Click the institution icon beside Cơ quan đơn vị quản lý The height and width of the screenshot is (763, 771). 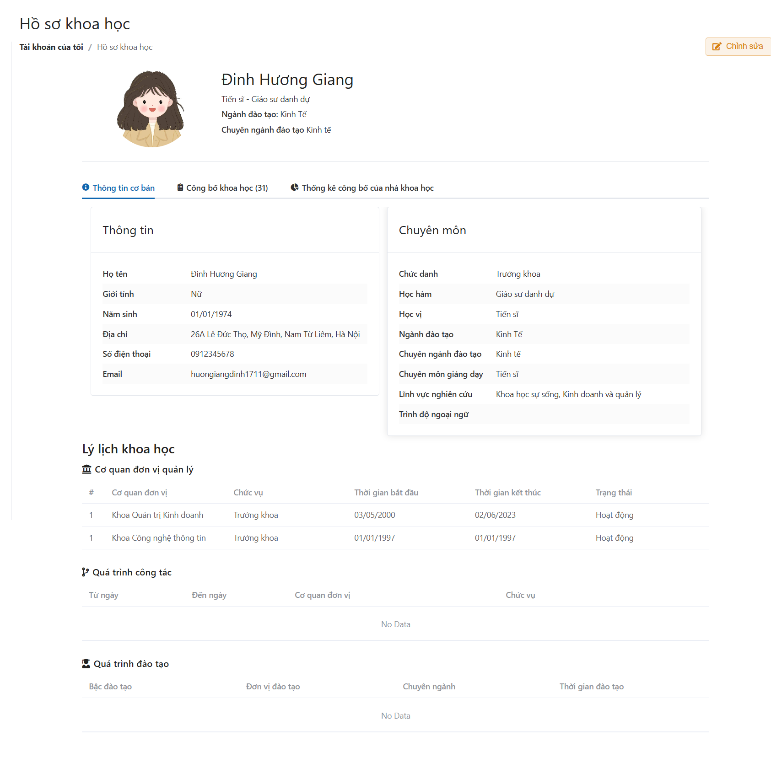pos(86,469)
